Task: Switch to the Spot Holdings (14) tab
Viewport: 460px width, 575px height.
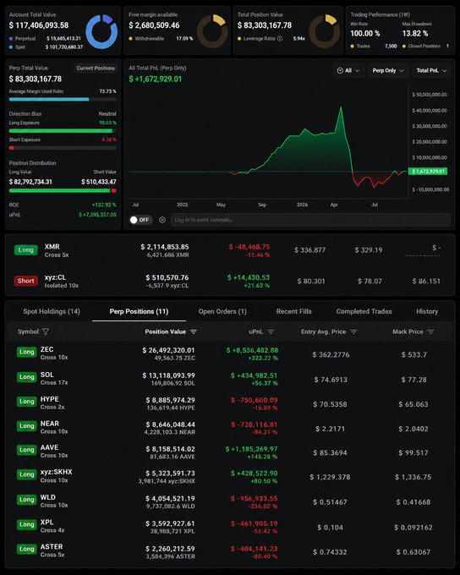Action: click(52, 311)
